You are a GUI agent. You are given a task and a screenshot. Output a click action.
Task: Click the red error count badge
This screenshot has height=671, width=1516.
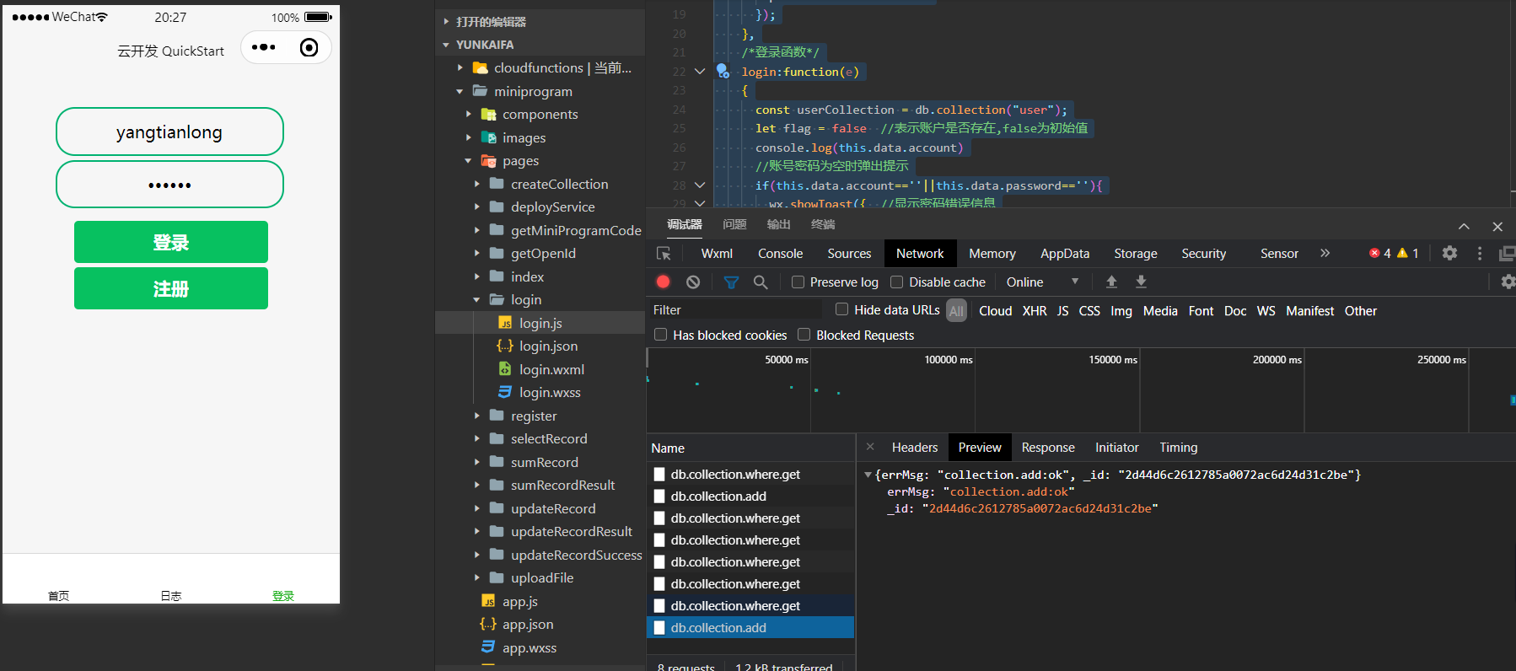coord(1380,253)
